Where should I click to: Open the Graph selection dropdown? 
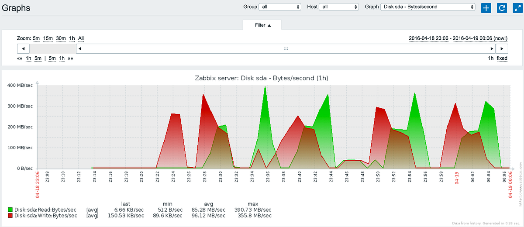tap(428, 7)
